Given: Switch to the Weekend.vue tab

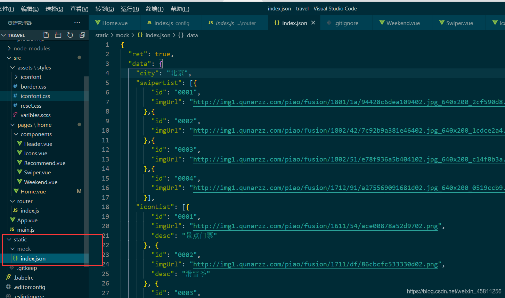Looking at the screenshot, I should (x=402, y=23).
